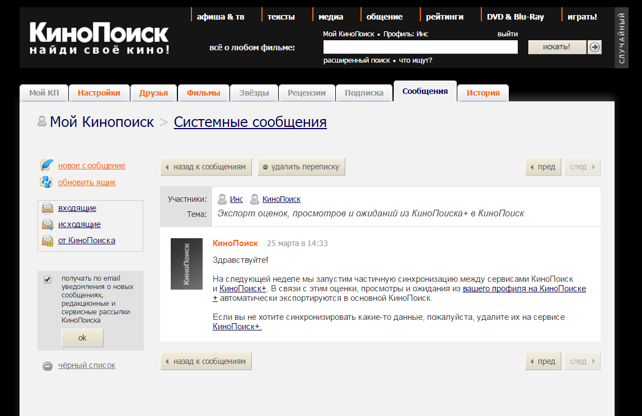Click the top 'пред' button

click(x=543, y=167)
